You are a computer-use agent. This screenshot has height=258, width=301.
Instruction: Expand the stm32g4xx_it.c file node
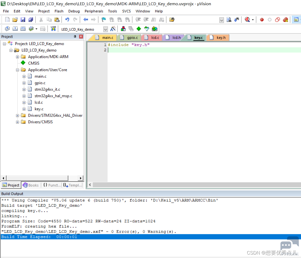24,89
